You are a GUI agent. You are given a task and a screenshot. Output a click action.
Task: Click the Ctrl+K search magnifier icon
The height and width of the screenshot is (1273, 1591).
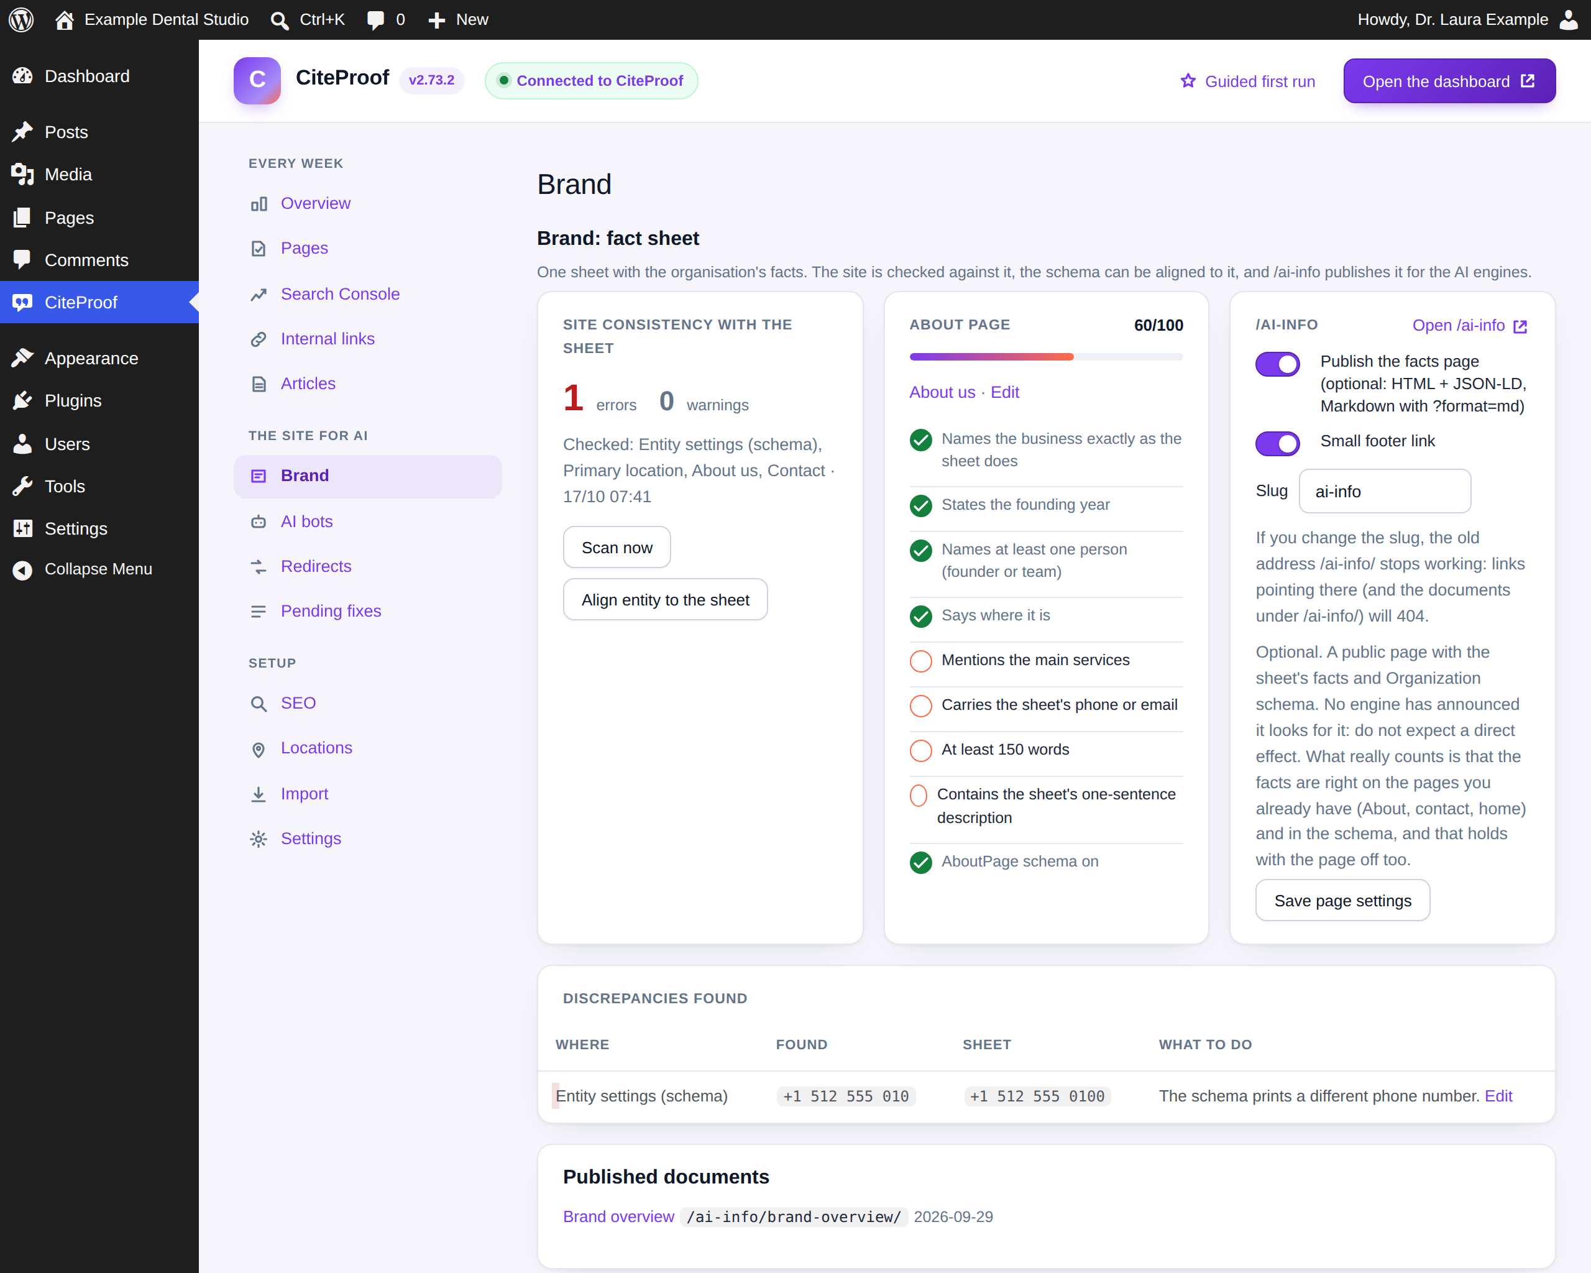[280, 21]
